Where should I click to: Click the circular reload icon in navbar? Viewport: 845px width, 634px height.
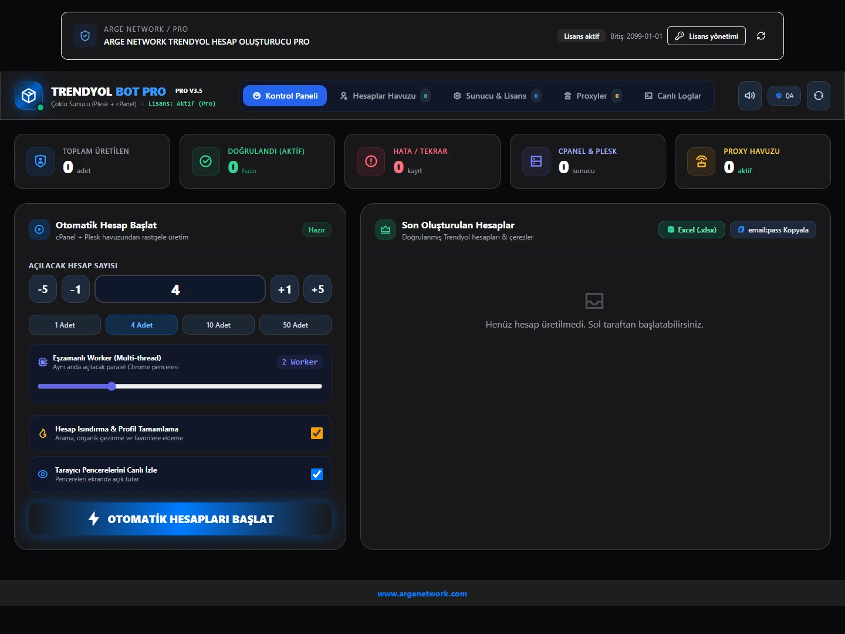[x=819, y=96]
